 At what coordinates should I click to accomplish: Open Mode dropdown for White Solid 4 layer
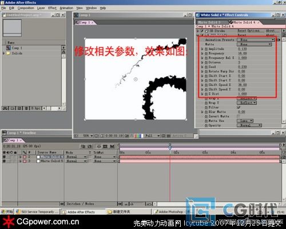[76, 157]
